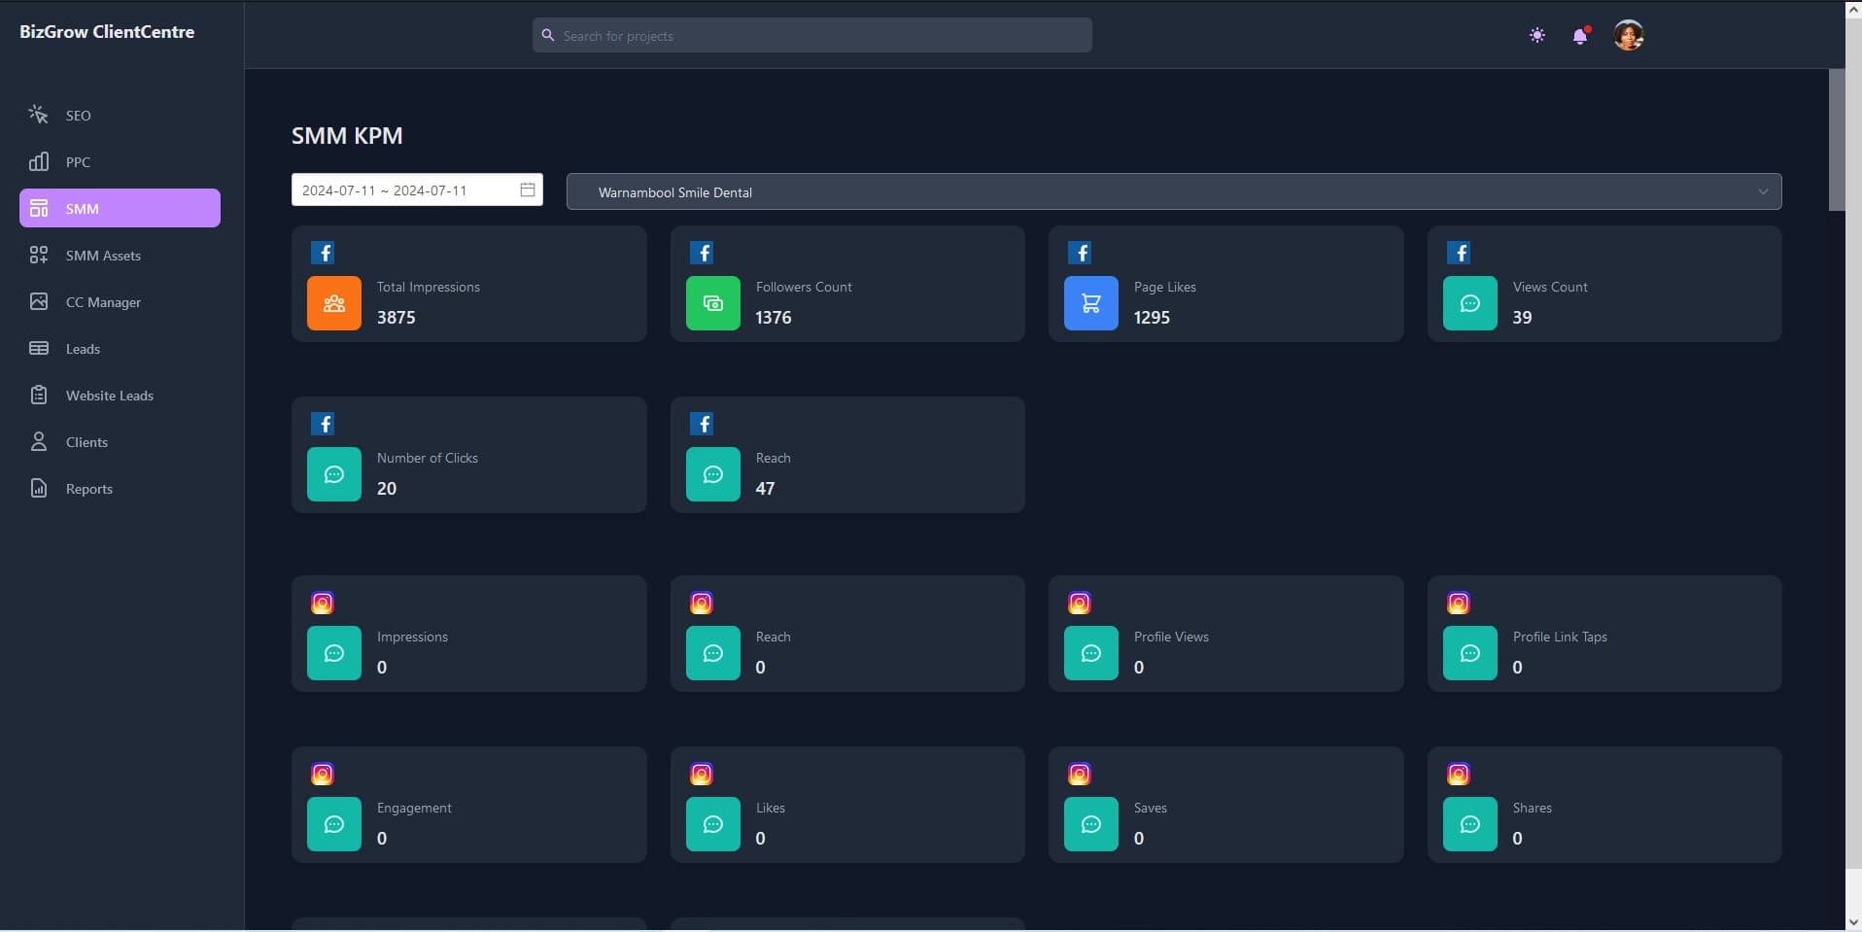Click the calendar icon in date field

528,190
